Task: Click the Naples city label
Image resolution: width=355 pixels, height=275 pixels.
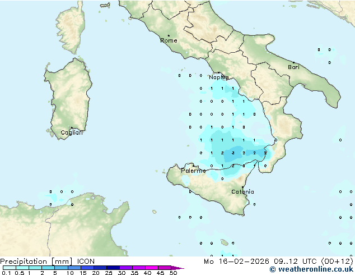Action: [x=219, y=77]
